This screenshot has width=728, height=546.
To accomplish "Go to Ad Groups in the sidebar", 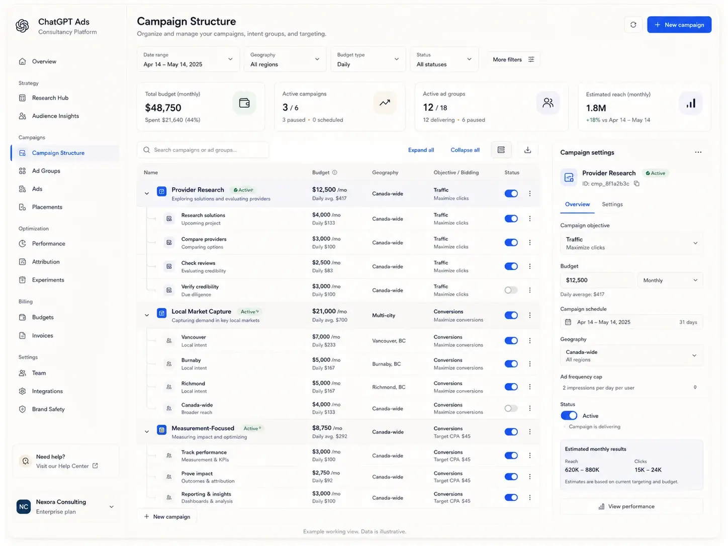I will tap(46, 171).
